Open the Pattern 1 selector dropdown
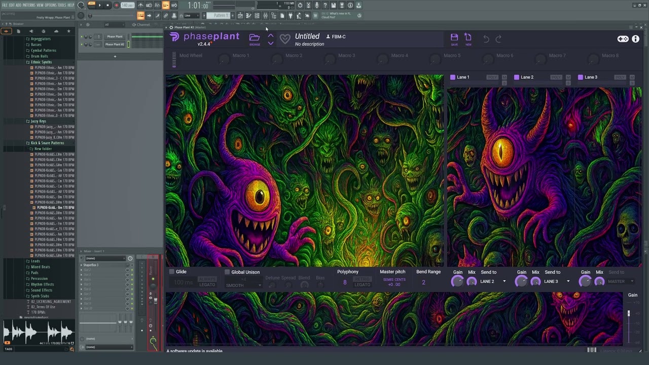Viewport: 649px width, 365px height. [219, 16]
